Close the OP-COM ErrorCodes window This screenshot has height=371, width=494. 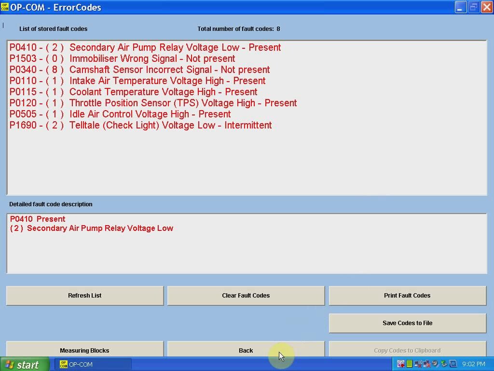click(486, 7)
